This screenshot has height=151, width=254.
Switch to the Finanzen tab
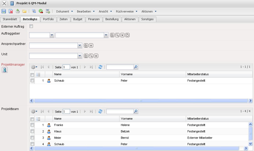click(94, 19)
